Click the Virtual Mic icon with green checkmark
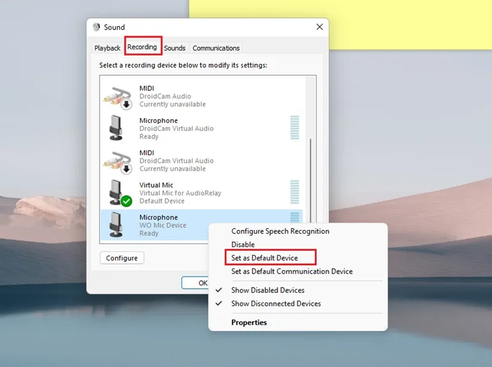The width and height of the screenshot is (492, 367). (120, 193)
